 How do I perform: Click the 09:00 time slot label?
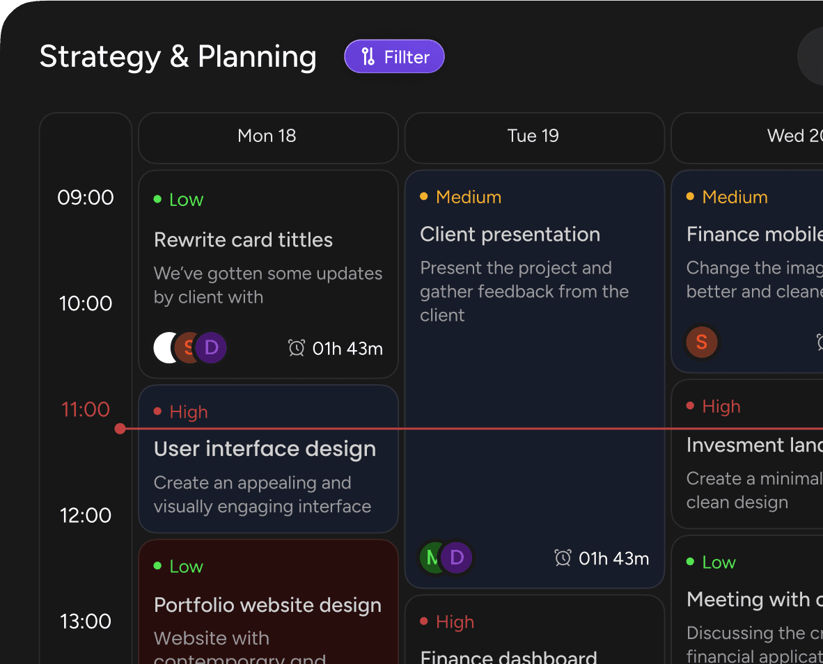coord(86,198)
